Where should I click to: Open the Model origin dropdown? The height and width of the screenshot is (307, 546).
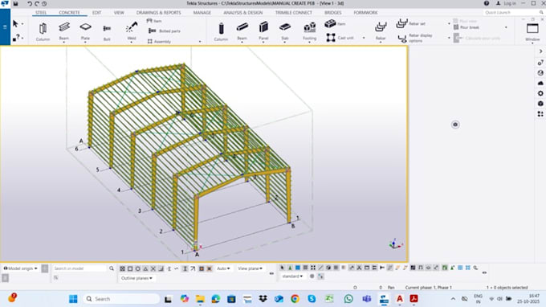point(21,268)
